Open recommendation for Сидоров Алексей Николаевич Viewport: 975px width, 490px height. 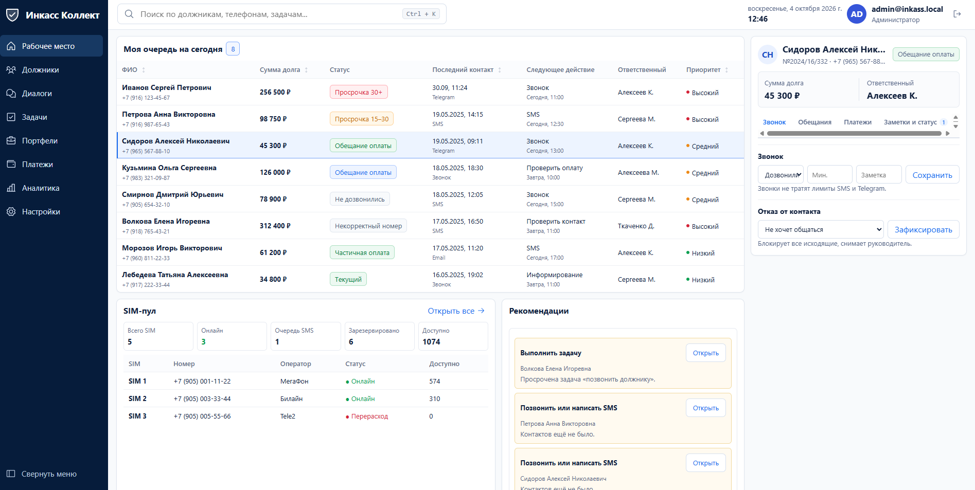pyautogui.click(x=705, y=463)
